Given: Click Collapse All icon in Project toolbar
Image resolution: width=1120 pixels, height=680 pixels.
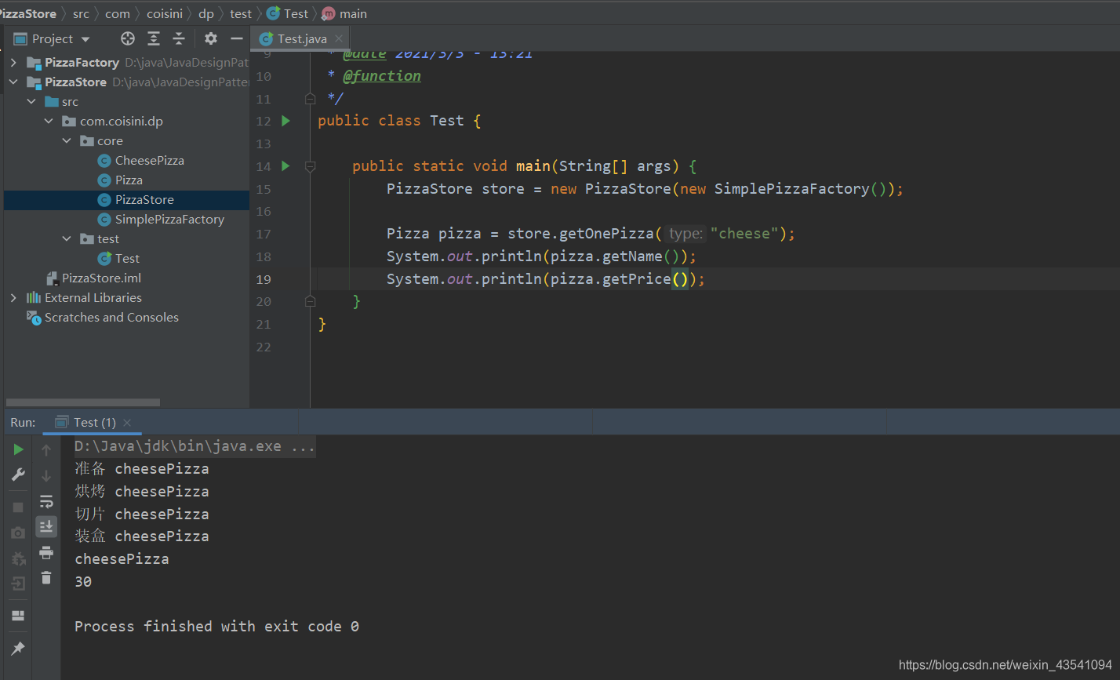Looking at the screenshot, I should (179, 38).
